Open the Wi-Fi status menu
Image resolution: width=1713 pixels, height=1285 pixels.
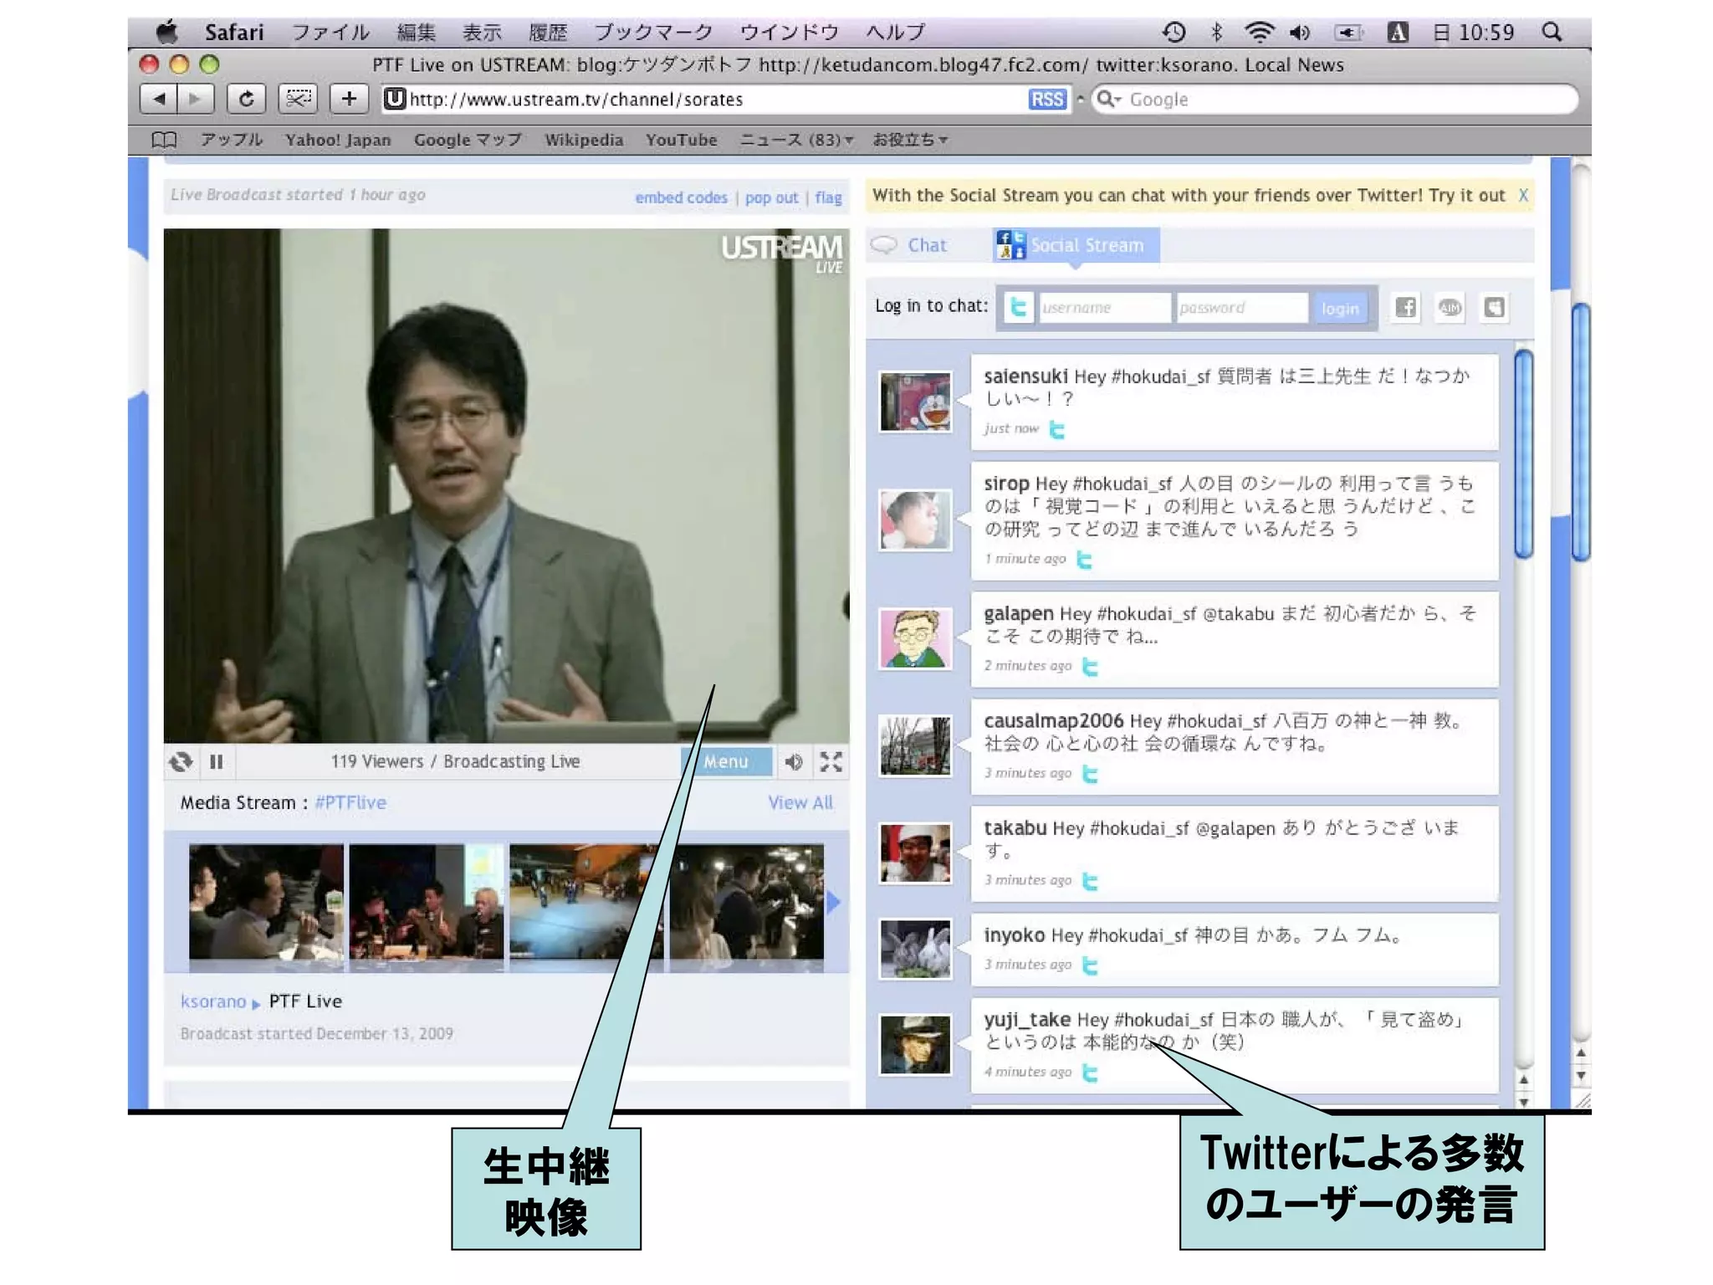pyautogui.click(x=1259, y=32)
